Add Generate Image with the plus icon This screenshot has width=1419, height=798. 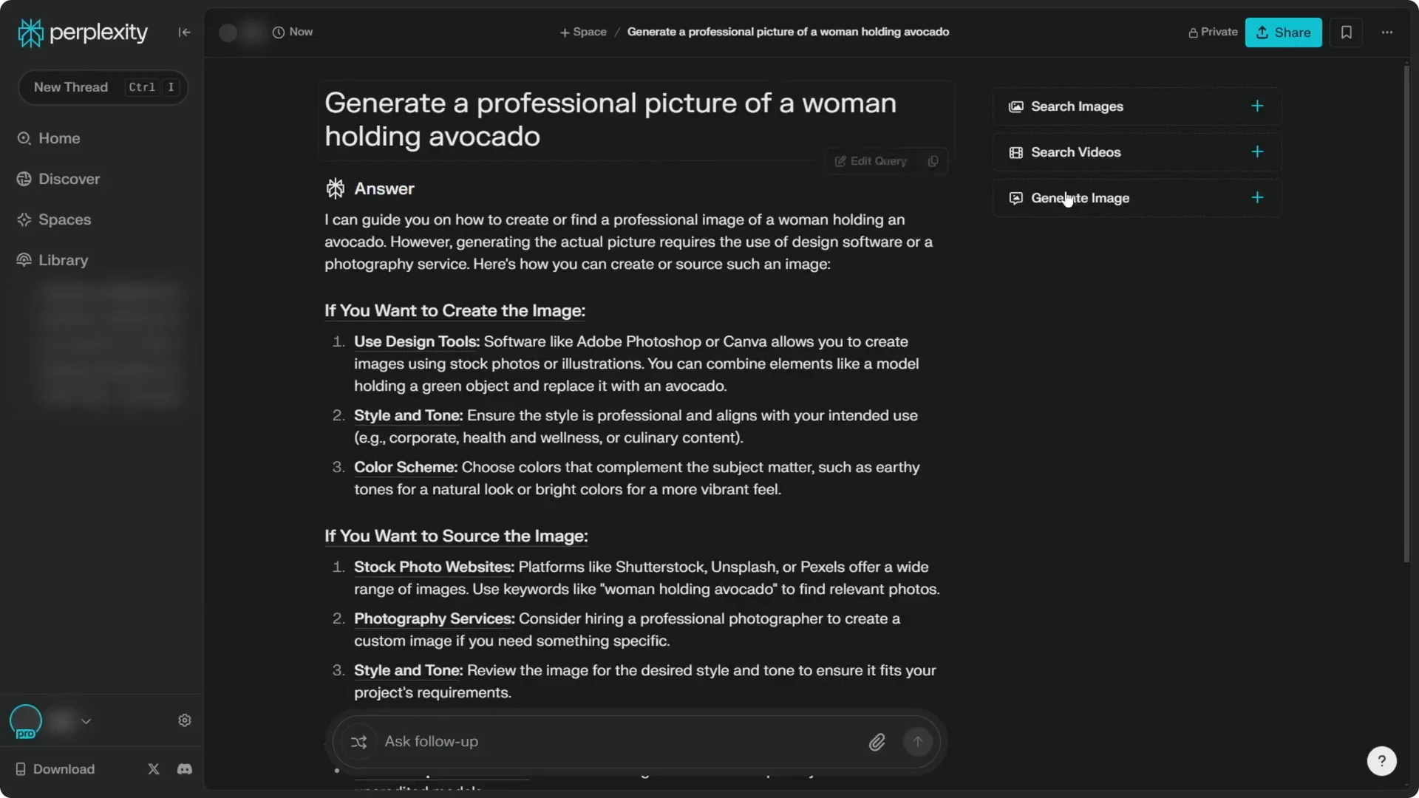pyautogui.click(x=1257, y=197)
